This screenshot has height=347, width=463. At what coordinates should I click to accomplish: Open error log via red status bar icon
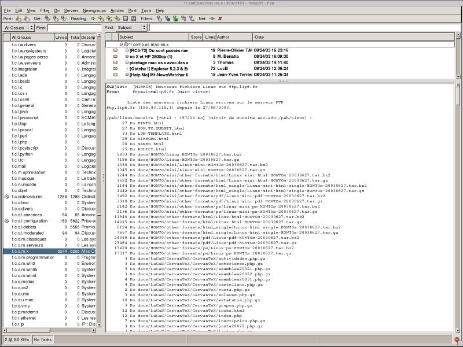pyautogui.click(x=456, y=339)
